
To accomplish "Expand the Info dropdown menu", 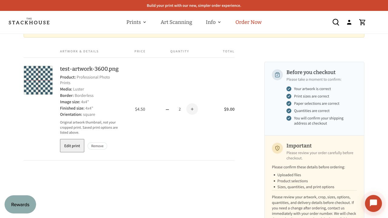I will coord(213,22).
